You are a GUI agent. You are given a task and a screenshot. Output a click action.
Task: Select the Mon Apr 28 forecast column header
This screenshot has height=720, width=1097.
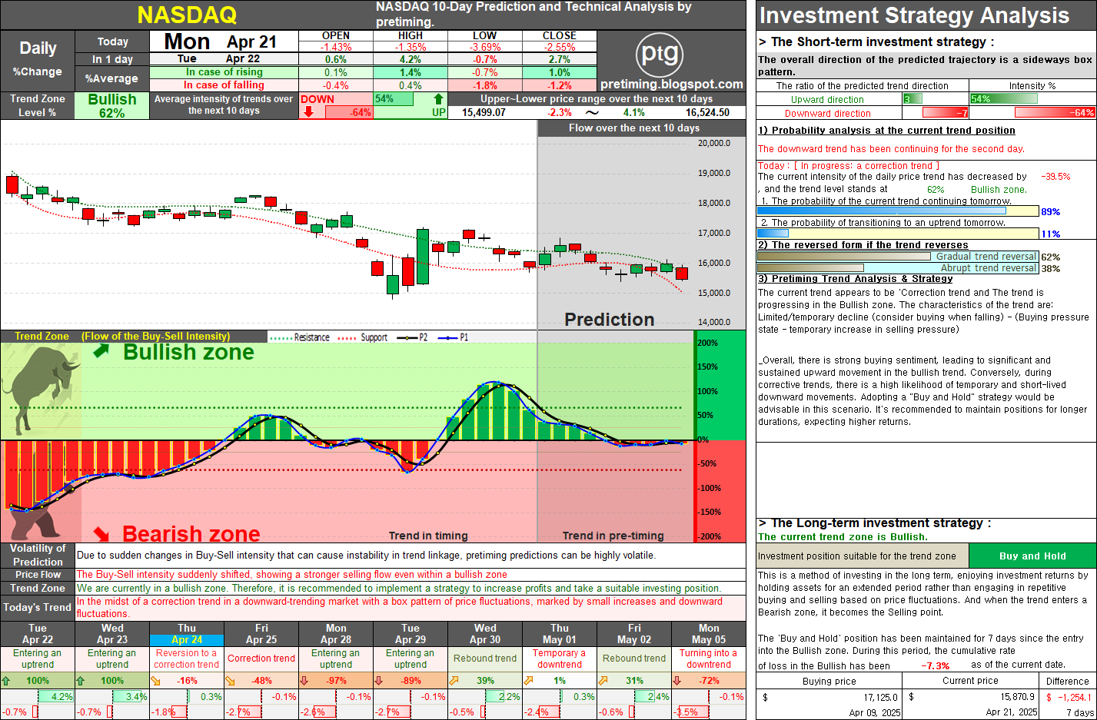pyautogui.click(x=336, y=634)
